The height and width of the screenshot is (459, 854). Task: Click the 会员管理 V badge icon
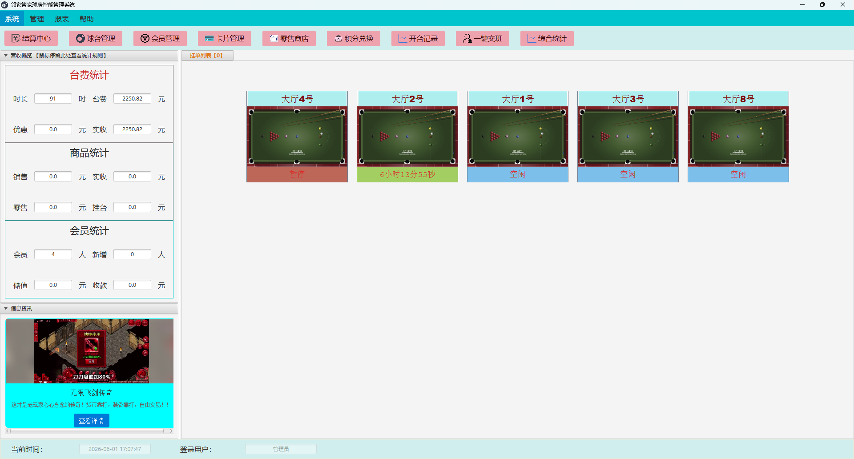tap(145, 39)
